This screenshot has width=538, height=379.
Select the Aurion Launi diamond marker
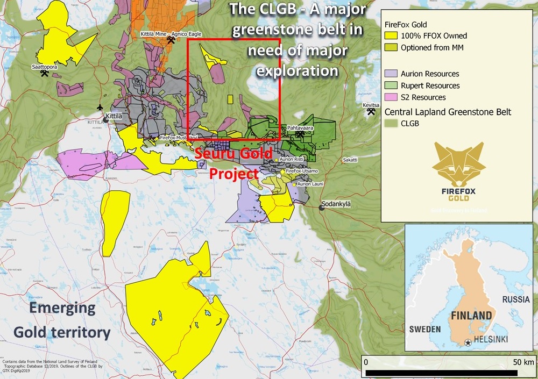(294, 184)
